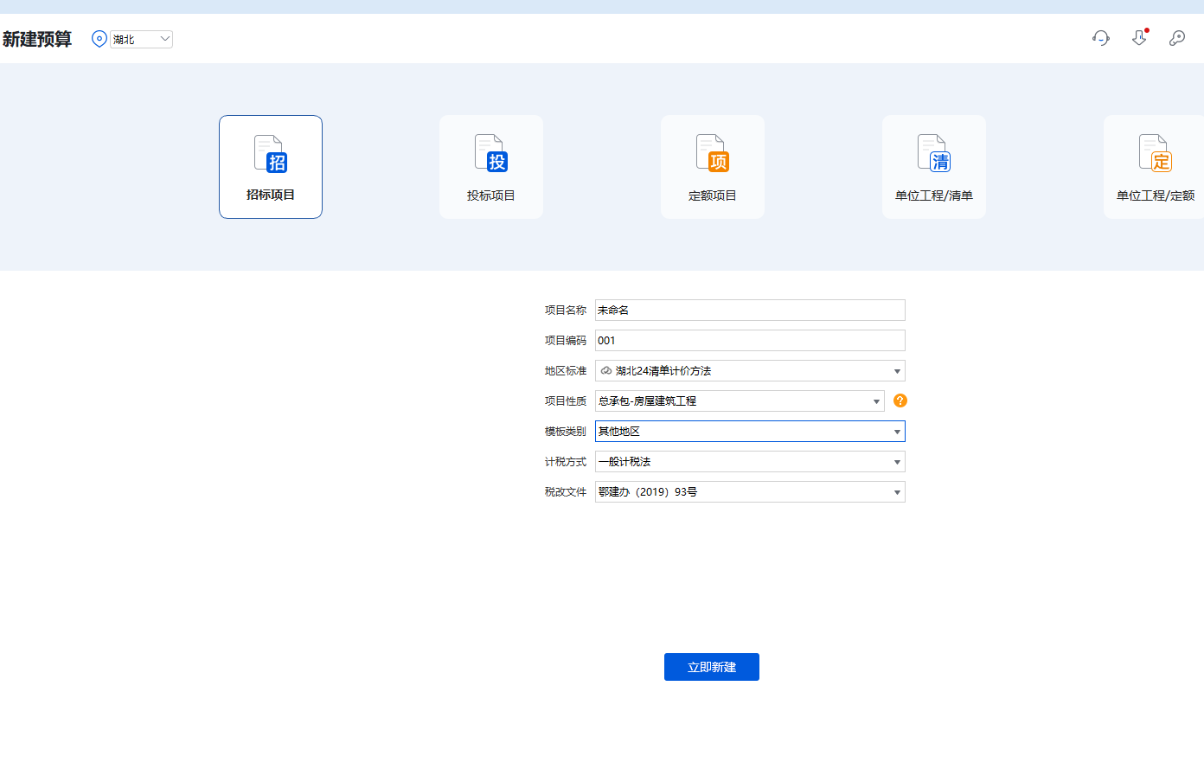This screenshot has width=1204, height=769.
Task: Open the 项目性质 dropdown
Action: 740,401
